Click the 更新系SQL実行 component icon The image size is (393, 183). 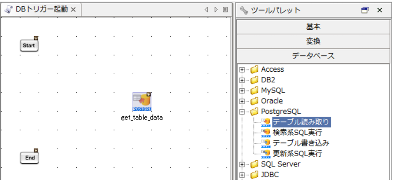266,154
